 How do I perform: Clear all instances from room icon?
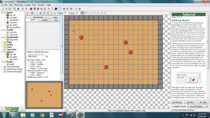[37, 13]
